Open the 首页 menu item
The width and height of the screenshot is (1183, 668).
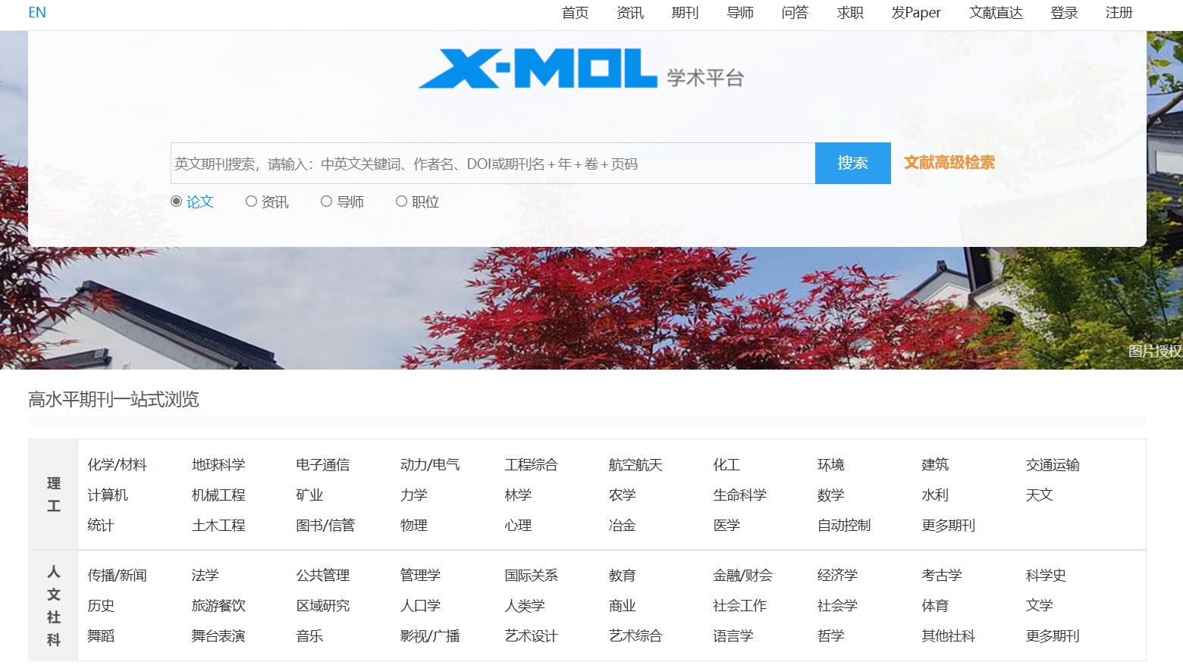click(x=576, y=13)
